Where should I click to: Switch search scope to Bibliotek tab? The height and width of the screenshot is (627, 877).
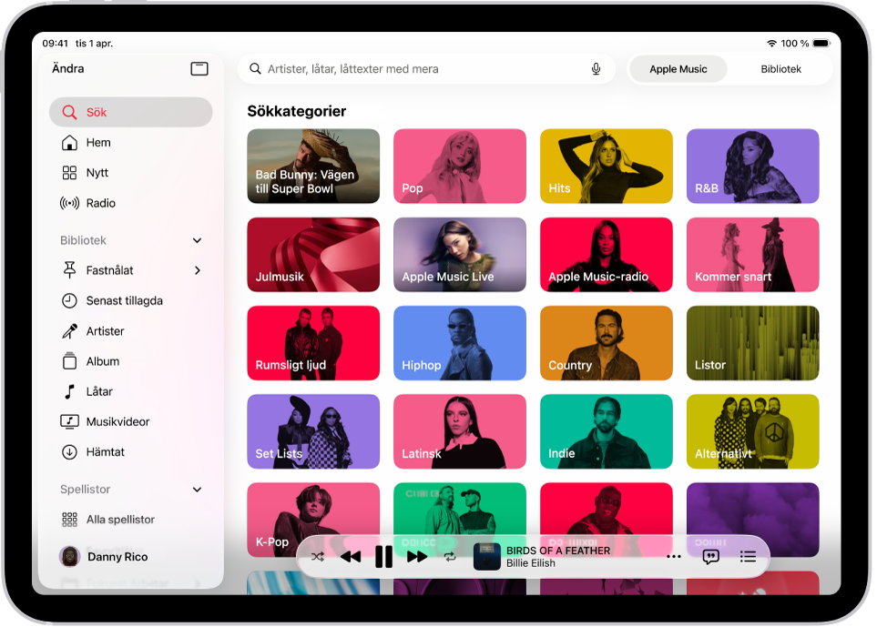(780, 69)
